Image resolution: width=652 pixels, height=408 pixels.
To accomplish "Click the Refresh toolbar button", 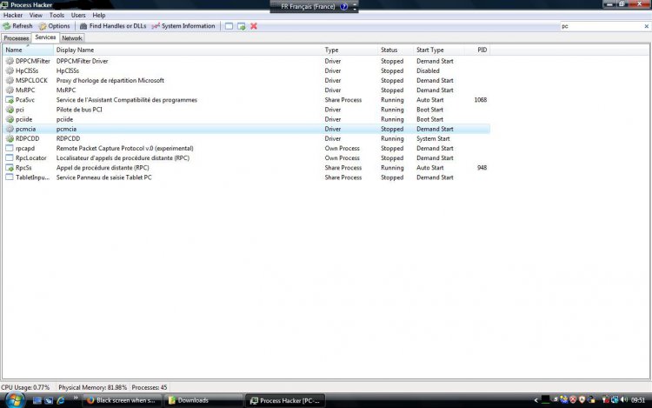I will point(17,26).
